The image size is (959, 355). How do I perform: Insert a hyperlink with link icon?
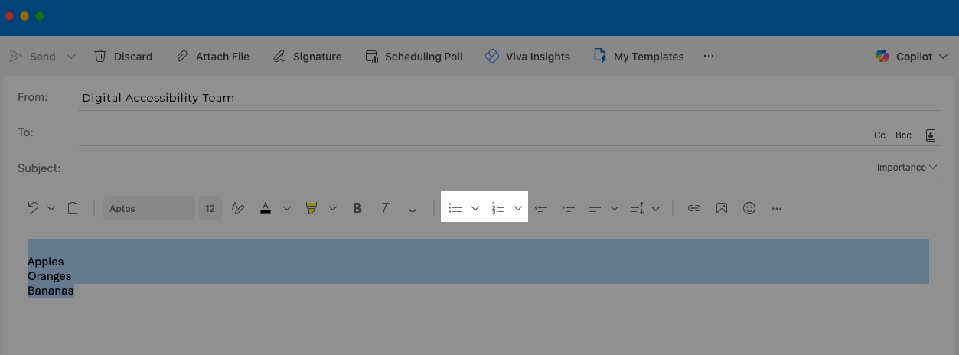click(694, 208)
